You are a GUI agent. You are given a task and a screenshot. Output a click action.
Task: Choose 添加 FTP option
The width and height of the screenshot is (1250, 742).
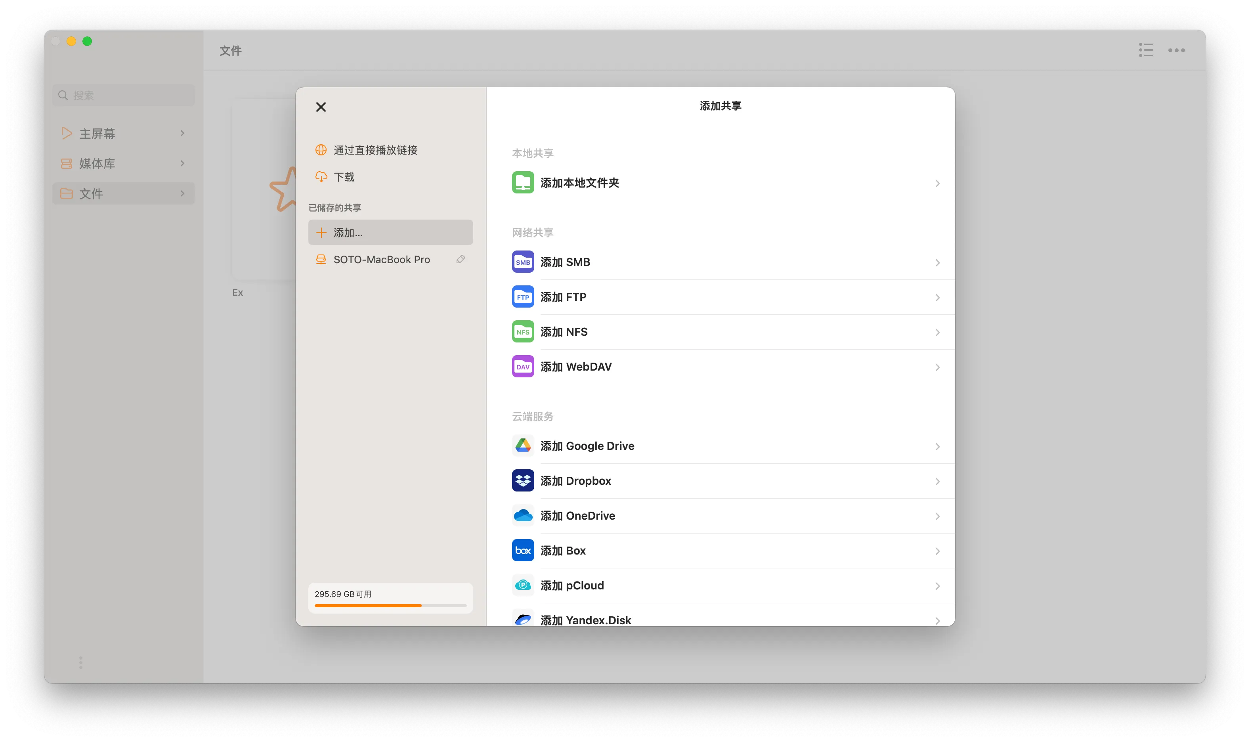733,297
